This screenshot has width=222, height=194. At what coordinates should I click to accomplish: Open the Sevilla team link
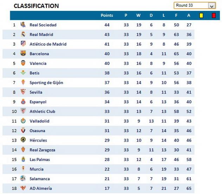tap(36, 92)
